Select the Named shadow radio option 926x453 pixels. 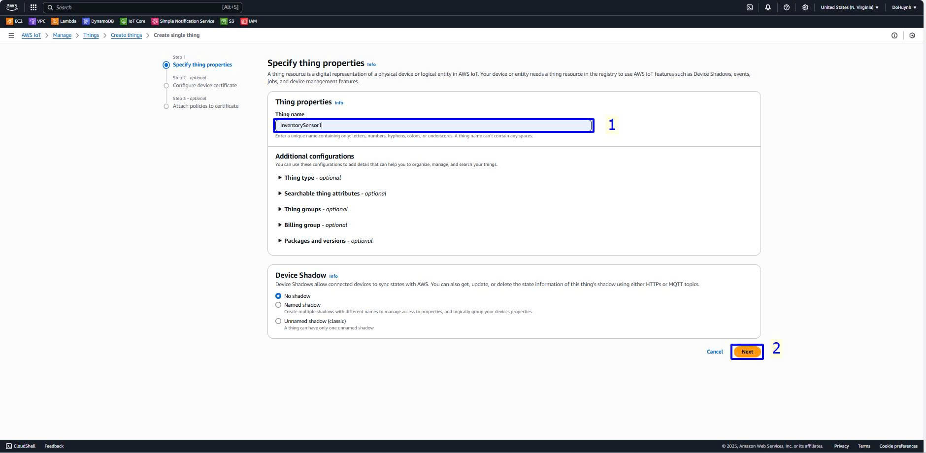coord(278,305)
